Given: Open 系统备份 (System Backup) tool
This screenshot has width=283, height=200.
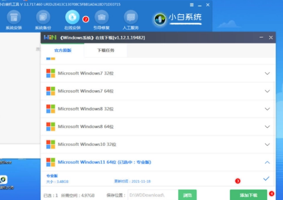Looking at the screenshot, I should coord(43,18).
